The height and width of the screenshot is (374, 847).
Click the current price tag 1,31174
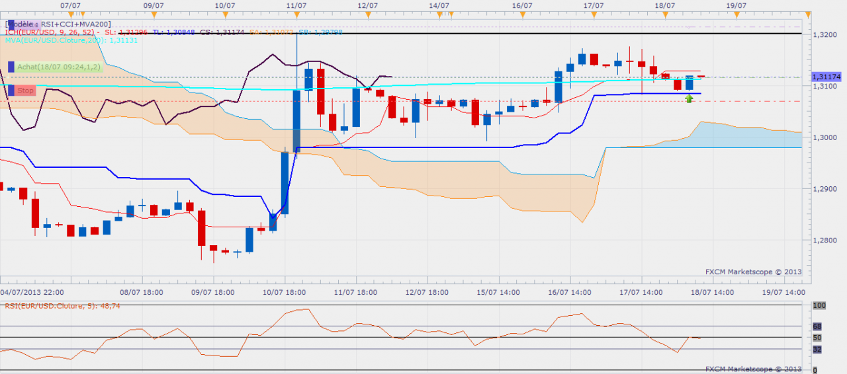pos(825,77)
